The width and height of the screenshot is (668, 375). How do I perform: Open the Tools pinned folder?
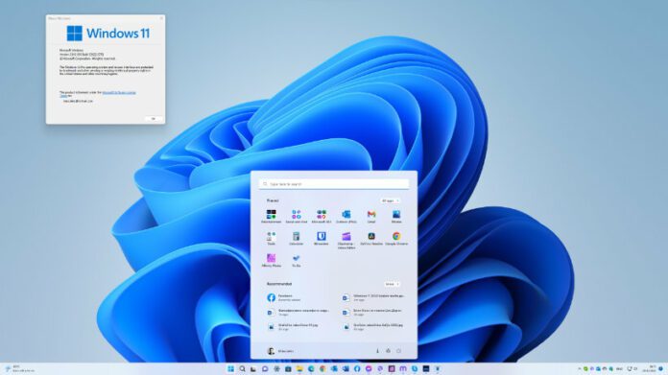pyautogui.click(x=271, y=239)
